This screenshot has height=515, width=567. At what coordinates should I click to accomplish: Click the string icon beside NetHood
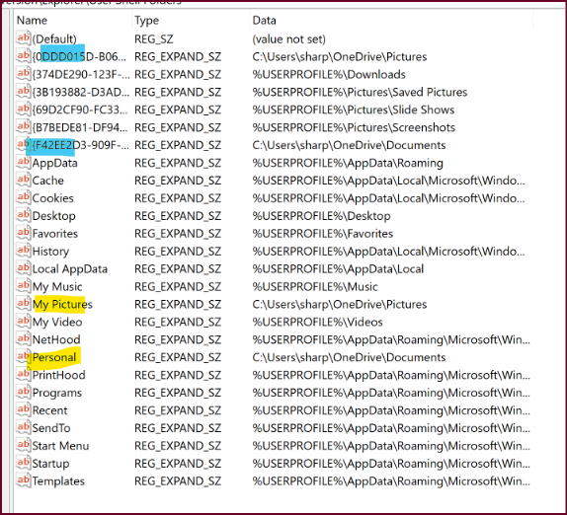point(24,339)
